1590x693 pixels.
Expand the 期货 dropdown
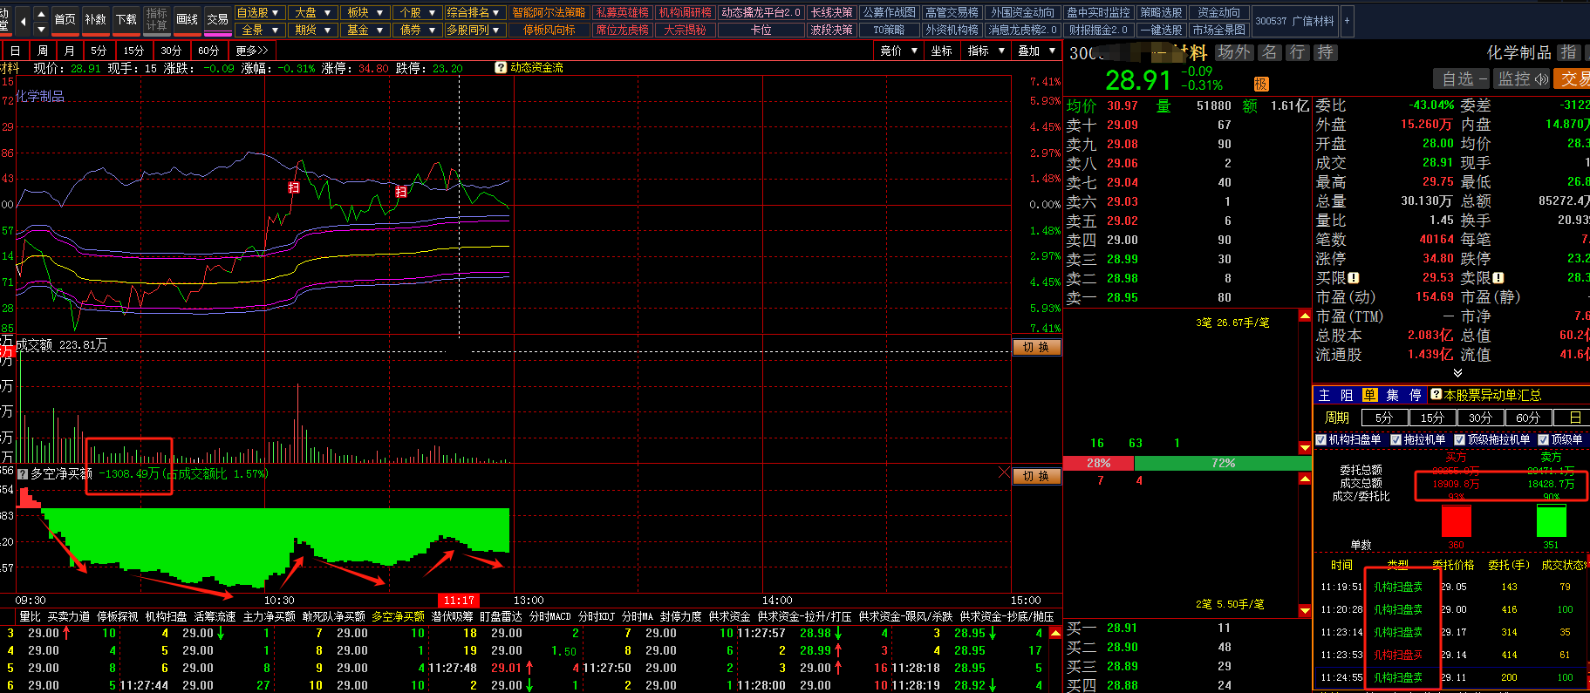(x=313, y=30)
